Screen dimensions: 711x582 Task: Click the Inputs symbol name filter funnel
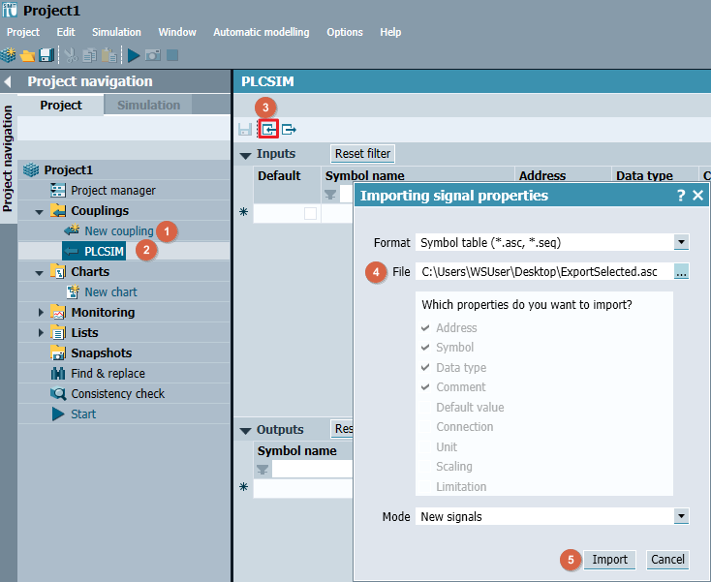coord(330,195)
